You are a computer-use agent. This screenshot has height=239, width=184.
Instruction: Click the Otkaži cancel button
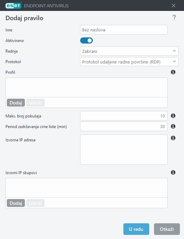[x=167, y=229]
